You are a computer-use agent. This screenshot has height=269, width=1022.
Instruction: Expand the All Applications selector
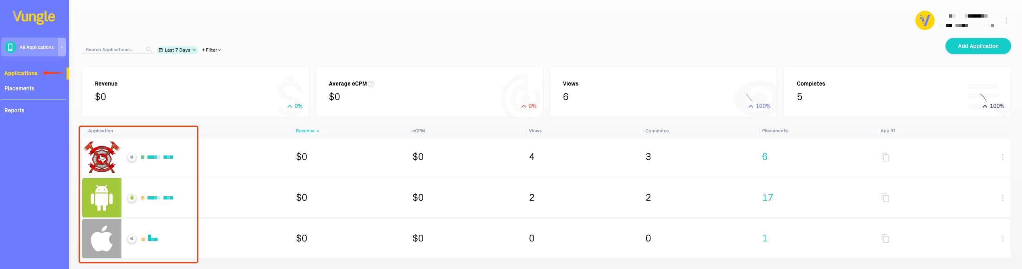(x=62, y=47)
